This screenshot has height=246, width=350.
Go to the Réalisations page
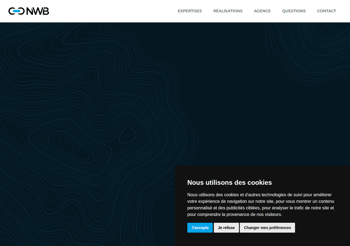(x=228, y=11)
